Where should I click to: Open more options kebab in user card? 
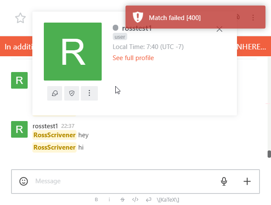click(89, 93)
